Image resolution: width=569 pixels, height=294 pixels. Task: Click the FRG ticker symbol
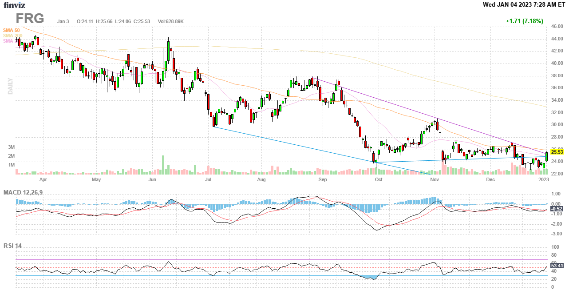[30, 19]
